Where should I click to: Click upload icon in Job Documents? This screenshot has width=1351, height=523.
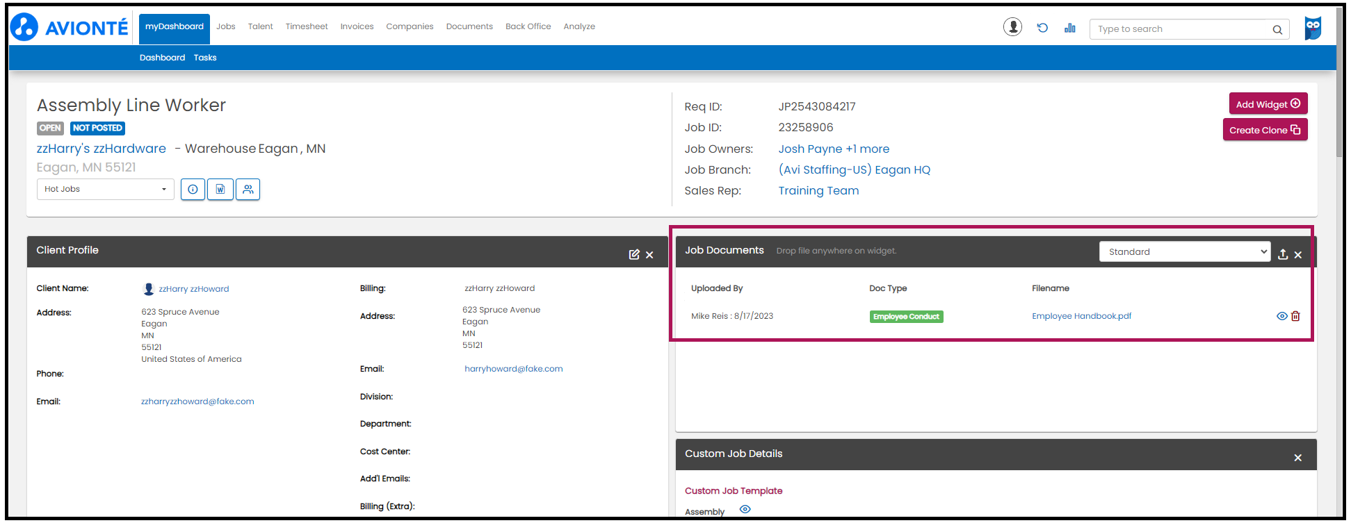click(1283, 255)
